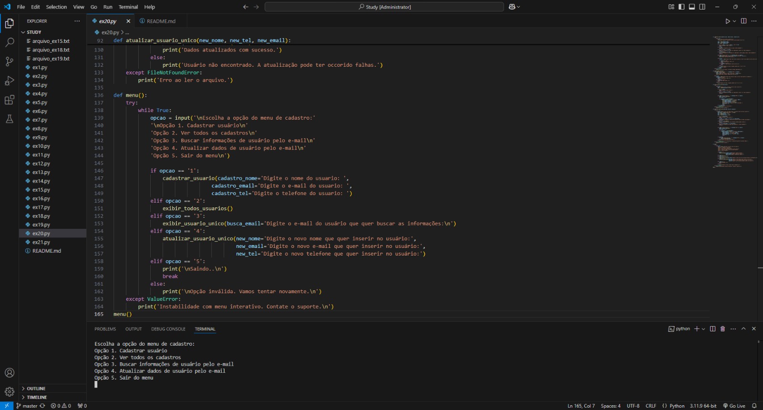
Task: Toggle the secondary sidebar layout button
Action: pos(702,7)
